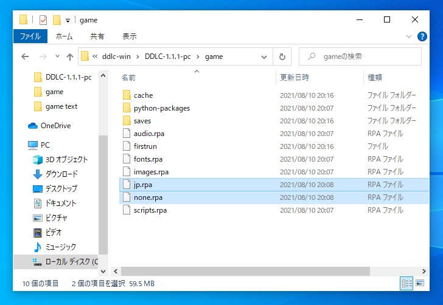Open the recent locations dropdown arrow
The height and width of the screenshot is (305, 443).
click(57, 57)
